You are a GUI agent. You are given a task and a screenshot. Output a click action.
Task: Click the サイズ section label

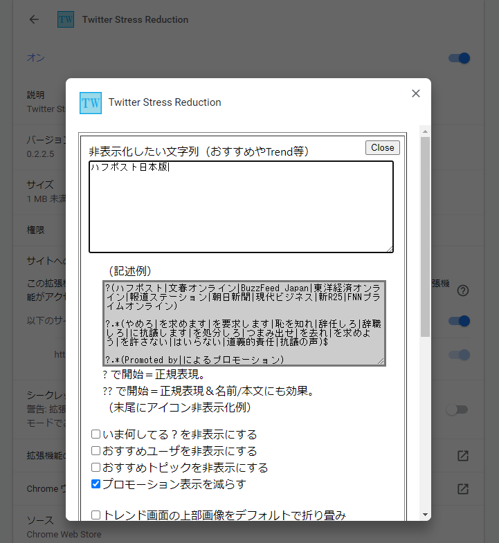click(x=40, y=185)
